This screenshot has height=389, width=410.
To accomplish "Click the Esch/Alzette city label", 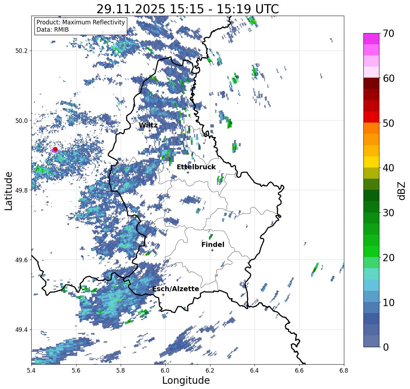I will (176, 289).
